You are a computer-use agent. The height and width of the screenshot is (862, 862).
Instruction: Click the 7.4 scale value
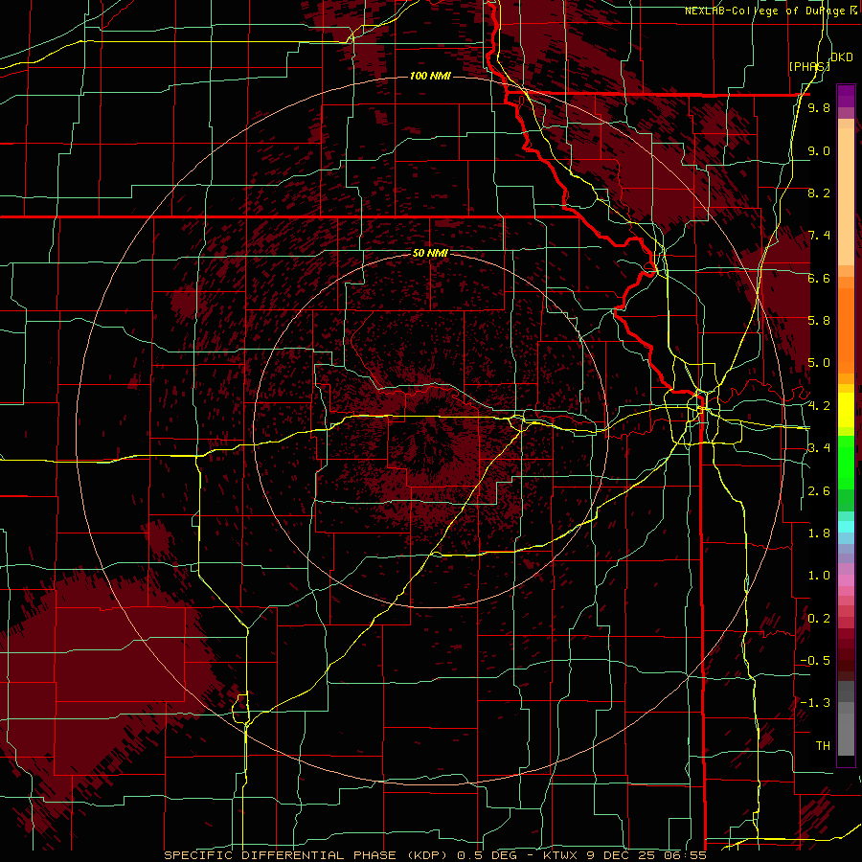pyautogui.click(x=819, y=236)
